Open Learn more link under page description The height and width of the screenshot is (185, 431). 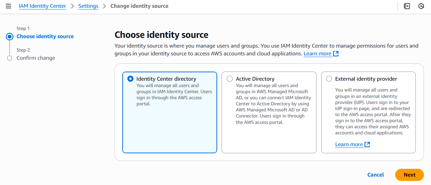click(318, 54)
